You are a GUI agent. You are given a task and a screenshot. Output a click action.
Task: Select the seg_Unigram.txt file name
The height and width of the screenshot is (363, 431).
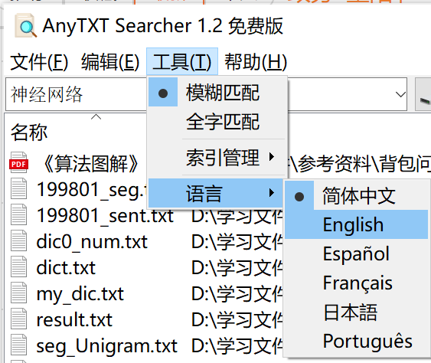(x=106, y=346)
